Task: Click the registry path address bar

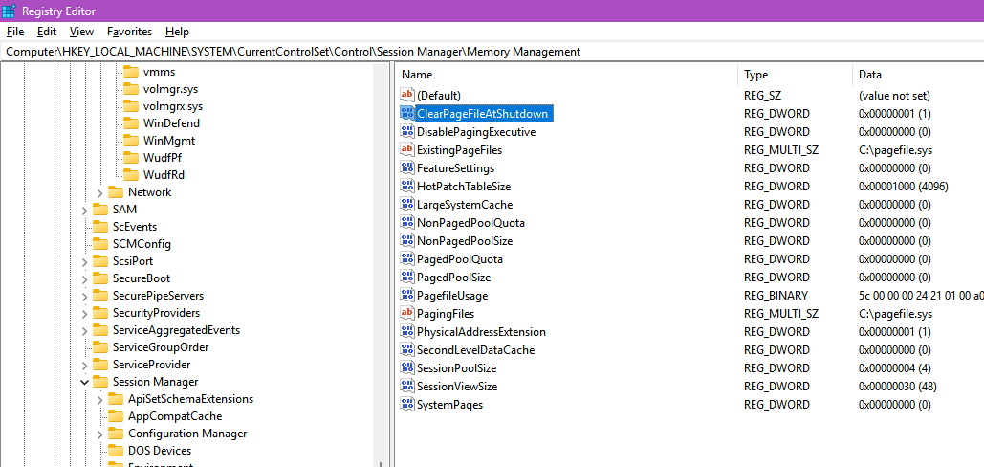Action: point(492,52)
